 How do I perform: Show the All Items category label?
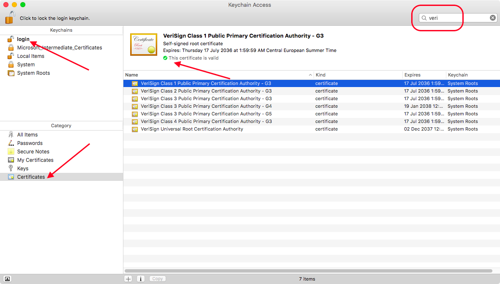[x=27, y=135]
